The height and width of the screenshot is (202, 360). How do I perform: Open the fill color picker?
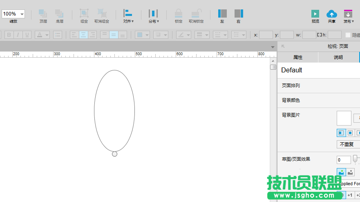pos(142,35)
